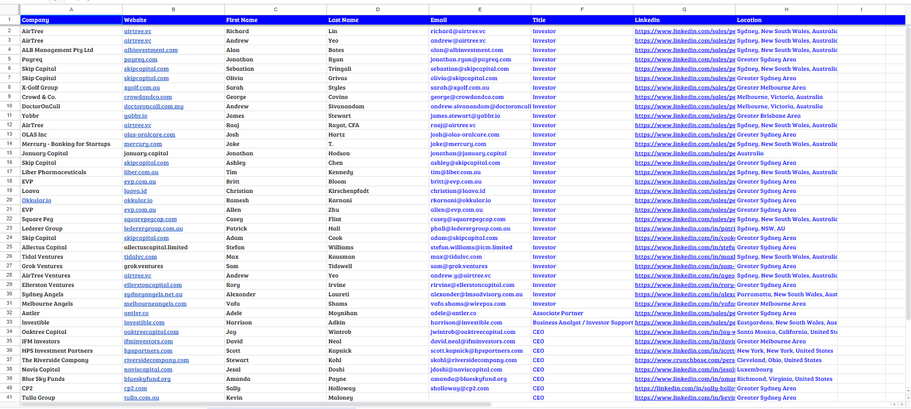Open the mercury.com website link

click(x=143, y=144)
